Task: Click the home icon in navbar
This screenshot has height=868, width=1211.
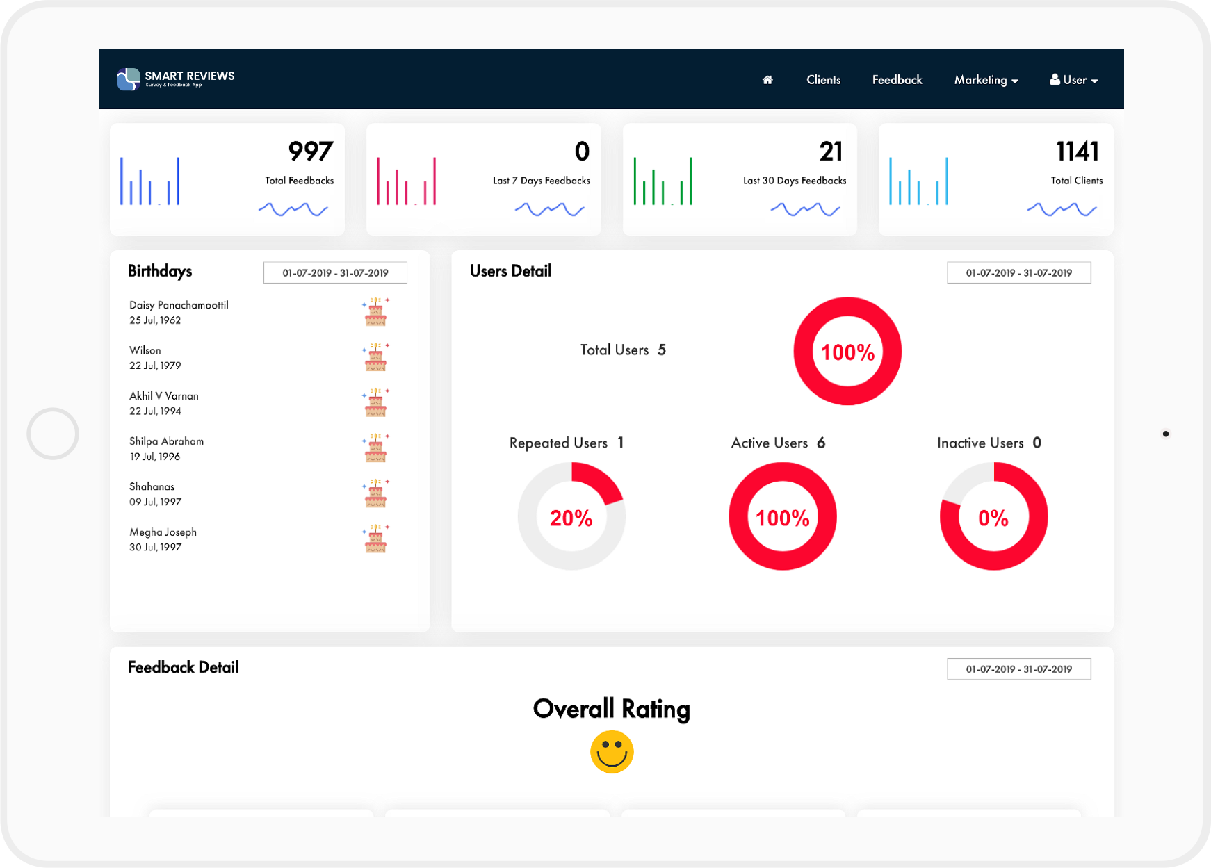Action: pos(767,80)
